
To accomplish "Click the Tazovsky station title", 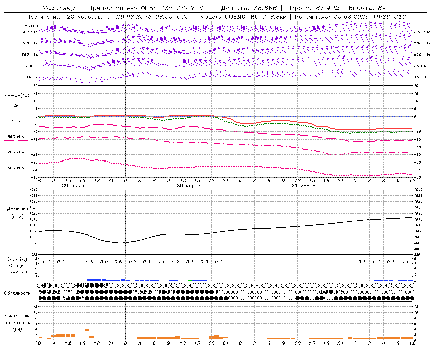I will coord(59,8).
